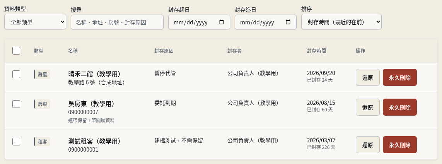This screenshot has width=442, height=164.
Task: Click archive reason 建檔測試，不需保留
Action: tap(179, 140)
